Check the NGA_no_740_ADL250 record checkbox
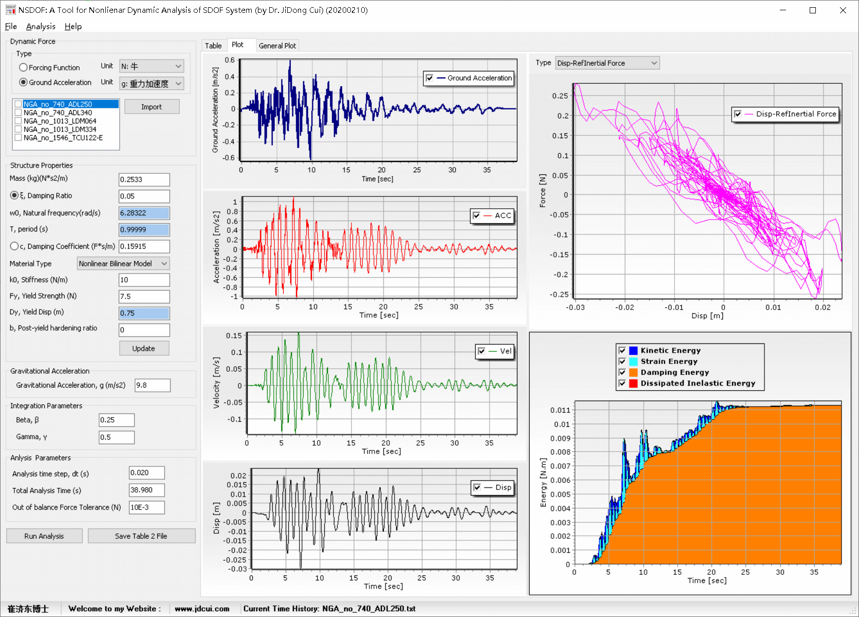 pos(18,104)
